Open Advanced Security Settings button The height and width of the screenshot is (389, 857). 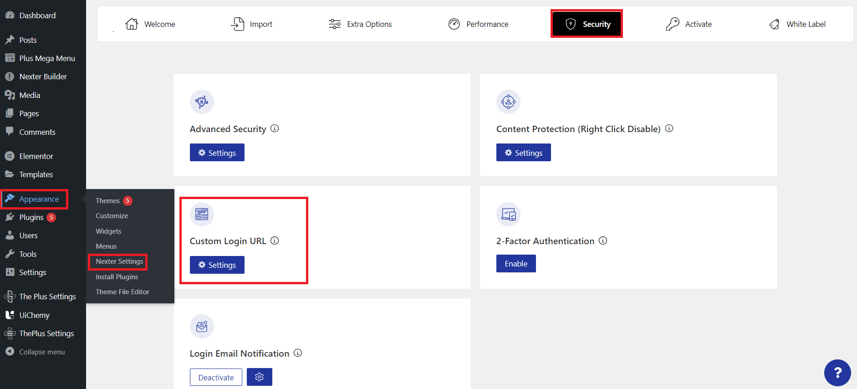pos(217,153)
